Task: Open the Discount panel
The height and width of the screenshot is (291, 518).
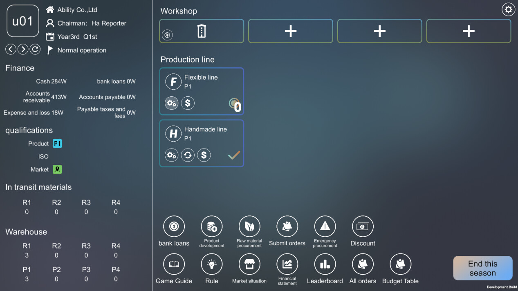Action: 363,226
